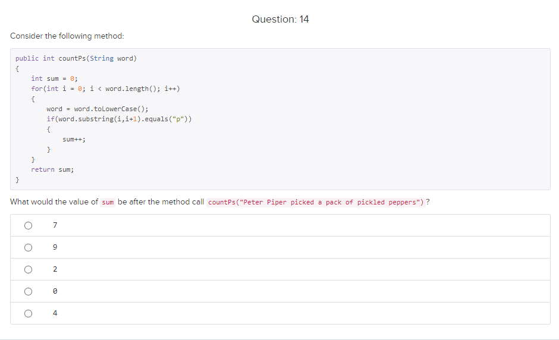Click the answer text 2
The height and width of the screenshot is (340, 559).
click(x=55, y=269)
